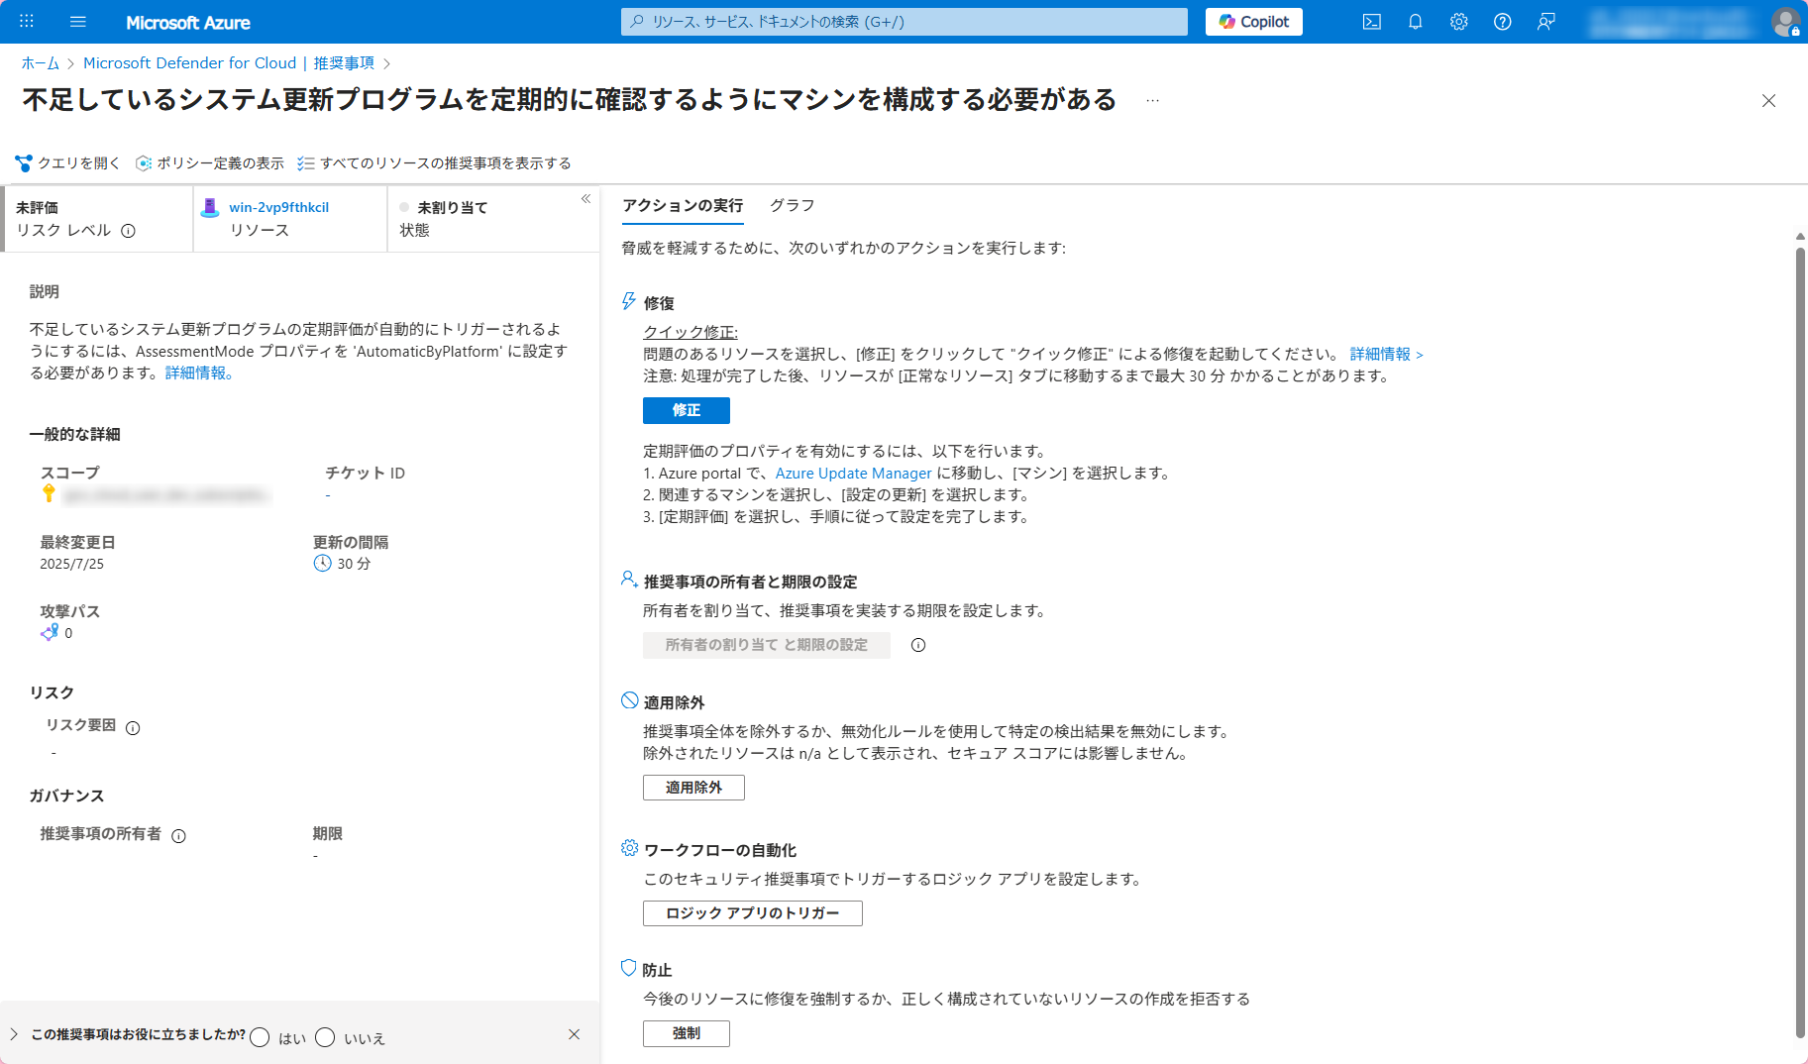Click the 修正 quick fix button
The image size is (1808, 1064).
686,410
